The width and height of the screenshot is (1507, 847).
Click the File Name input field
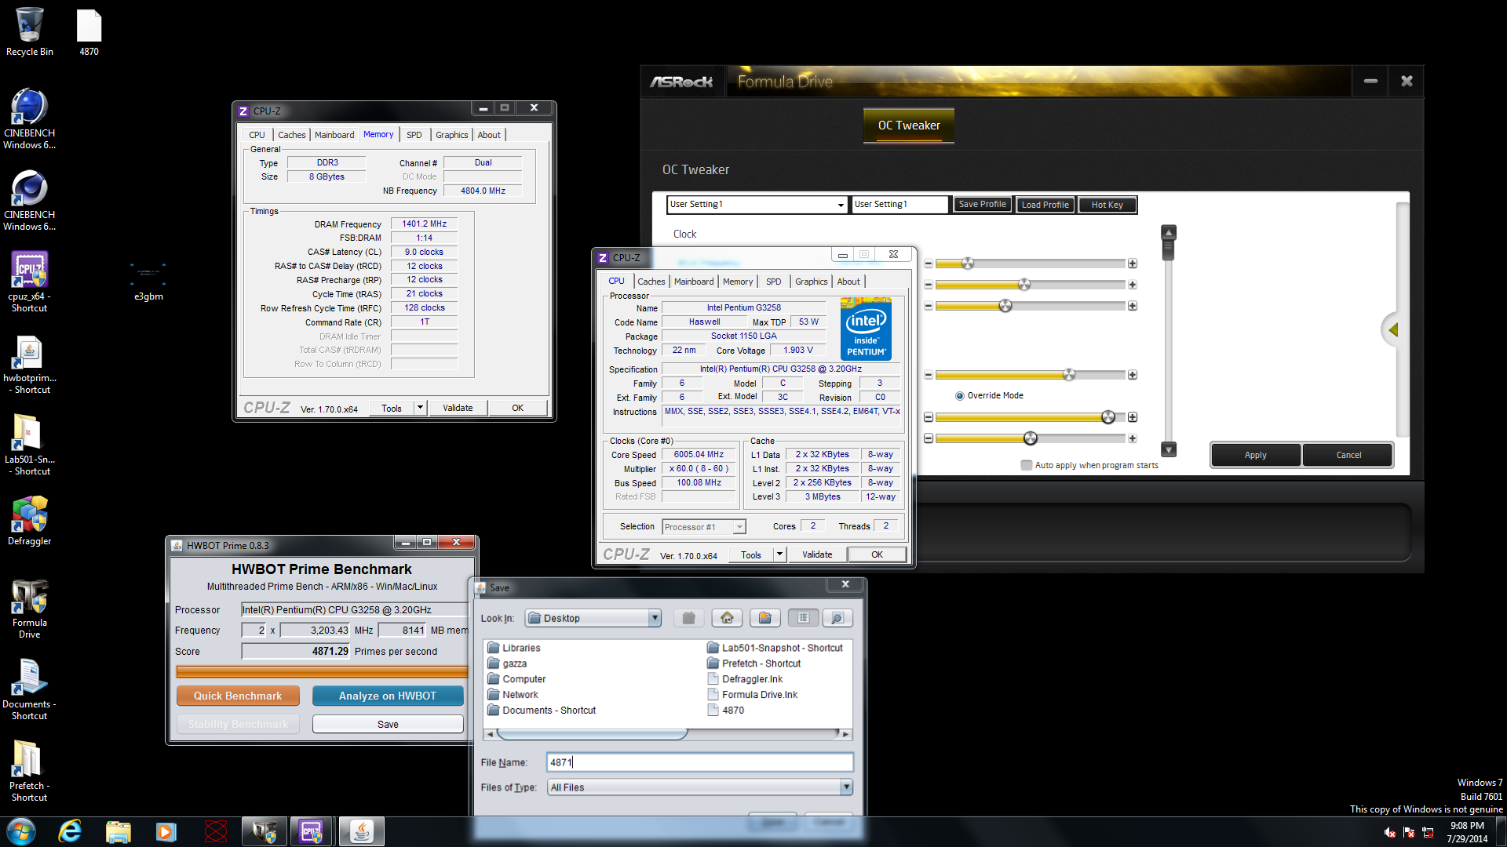coord(699,762)
